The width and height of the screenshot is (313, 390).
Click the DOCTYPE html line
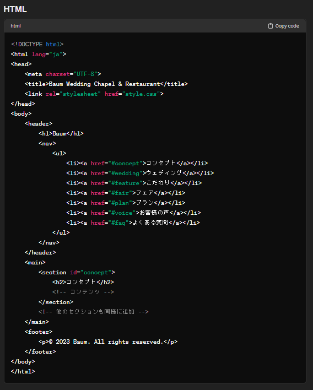pos(37,44)
